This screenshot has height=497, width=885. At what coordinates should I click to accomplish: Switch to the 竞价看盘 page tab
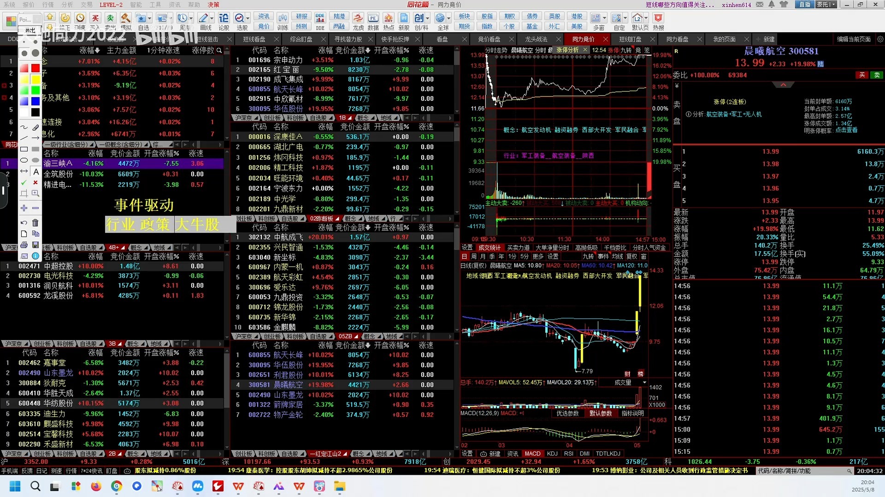pos(489,39)
